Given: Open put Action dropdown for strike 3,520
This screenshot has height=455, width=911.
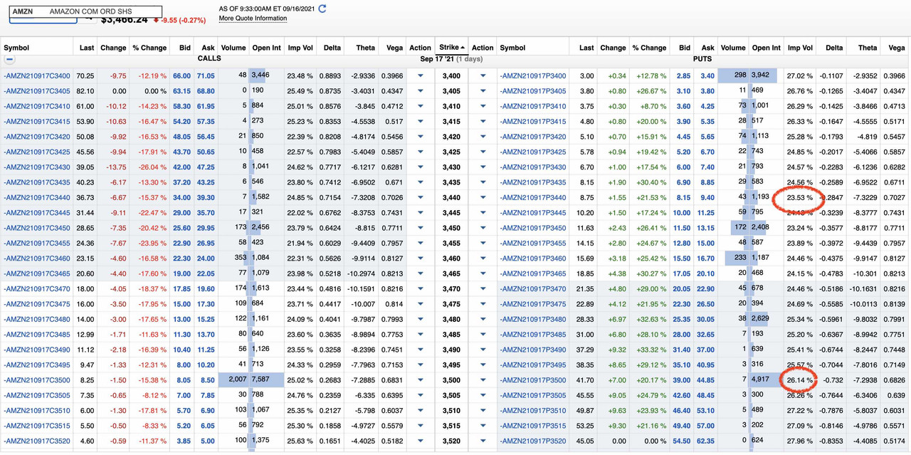Looking at the screenshot, I should pos(483,441).
